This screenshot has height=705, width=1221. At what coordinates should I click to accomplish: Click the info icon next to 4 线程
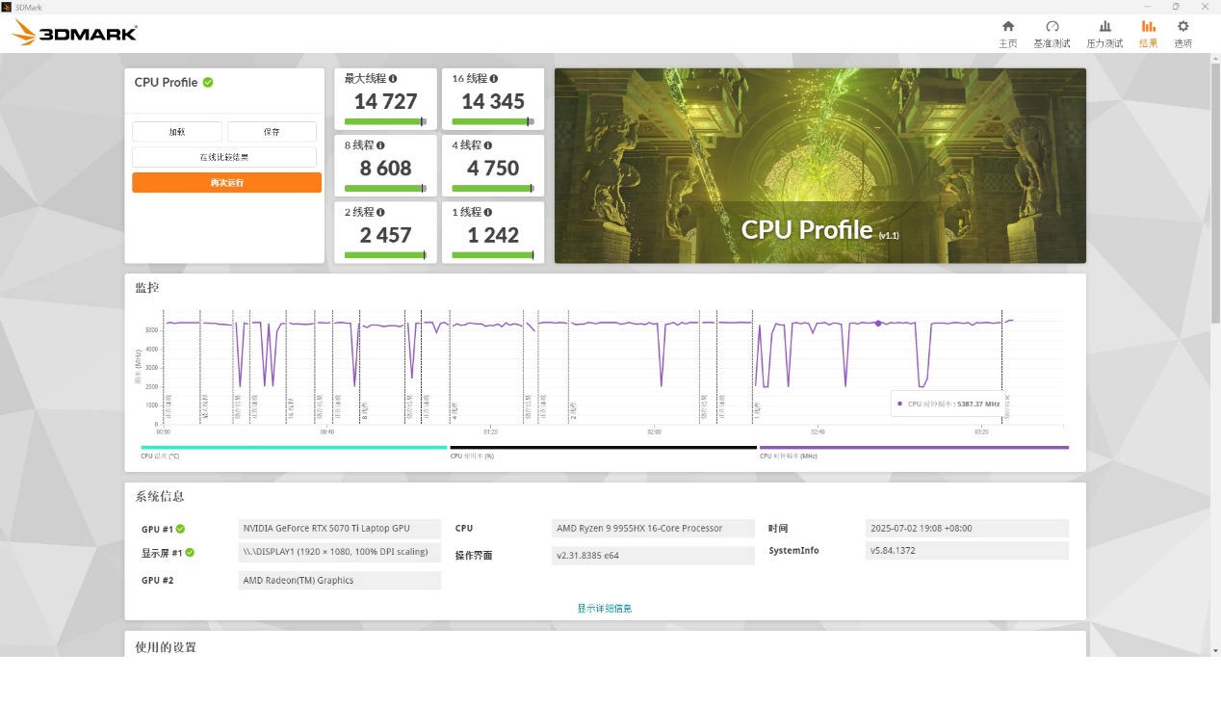tap(488, 145)
